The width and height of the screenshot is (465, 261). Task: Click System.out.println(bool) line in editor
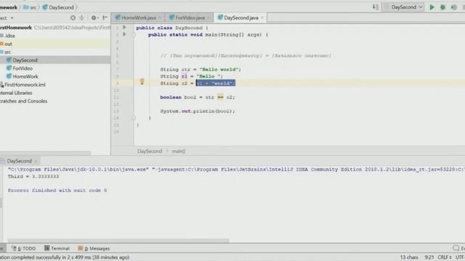[x=198, y=111]
